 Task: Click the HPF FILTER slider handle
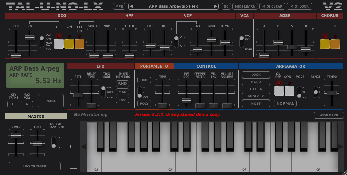[129, 55]
